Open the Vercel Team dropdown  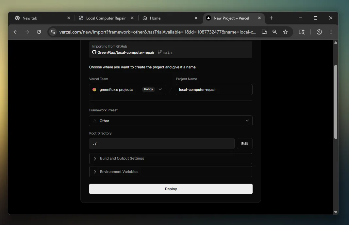coord(127,90)
